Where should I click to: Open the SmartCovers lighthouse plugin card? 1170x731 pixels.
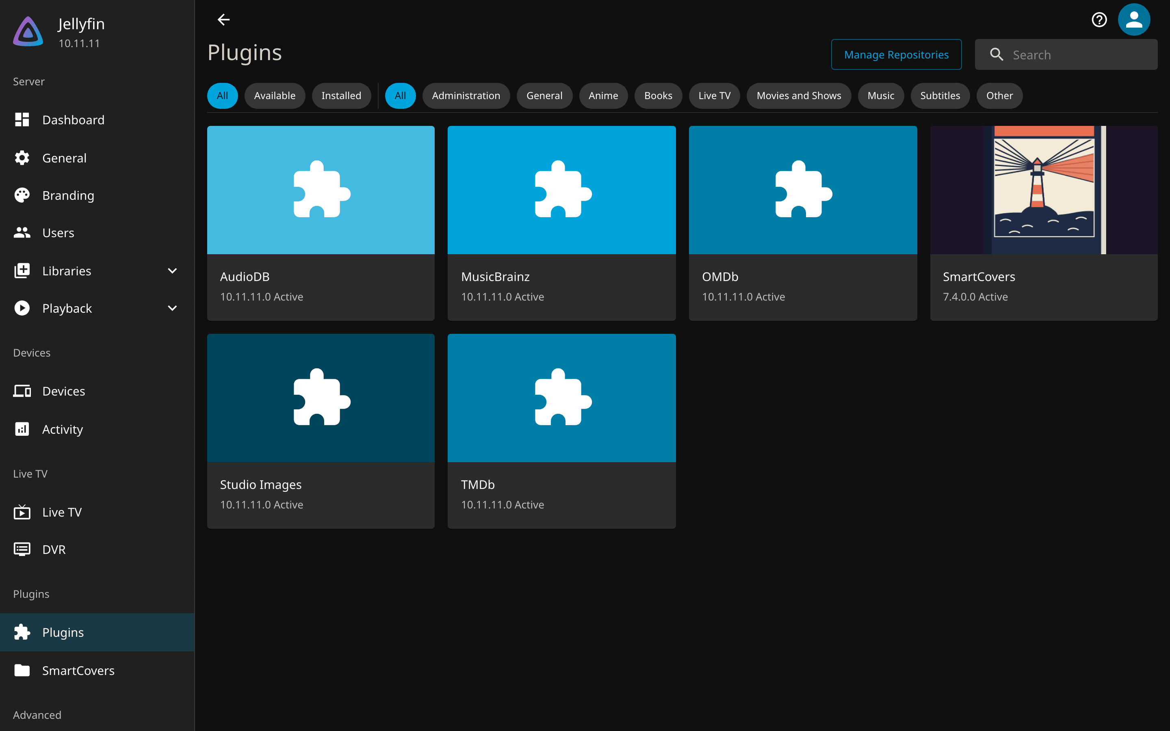pos(1044,223)
